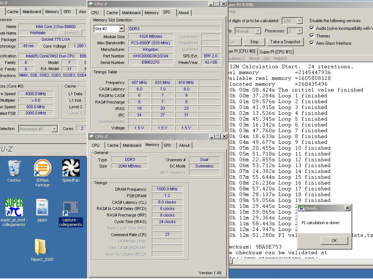Image resolution: width=373 pixels, height=279 pixels.
Task: Click the Module Size field showing 1024 MBytes
Action: 150,37
